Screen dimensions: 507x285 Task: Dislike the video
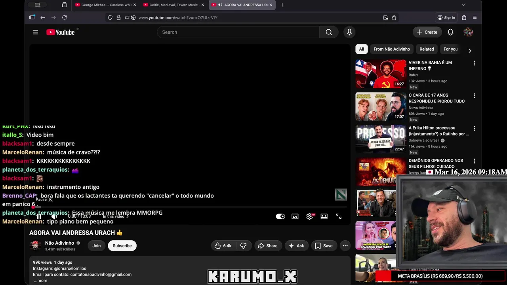pyautogui.click(x=243, y=246)
